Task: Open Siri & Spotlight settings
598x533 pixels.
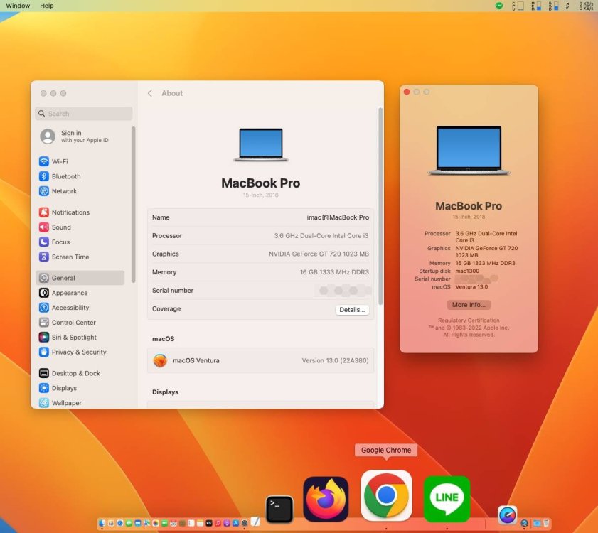Action: (80, 338)
